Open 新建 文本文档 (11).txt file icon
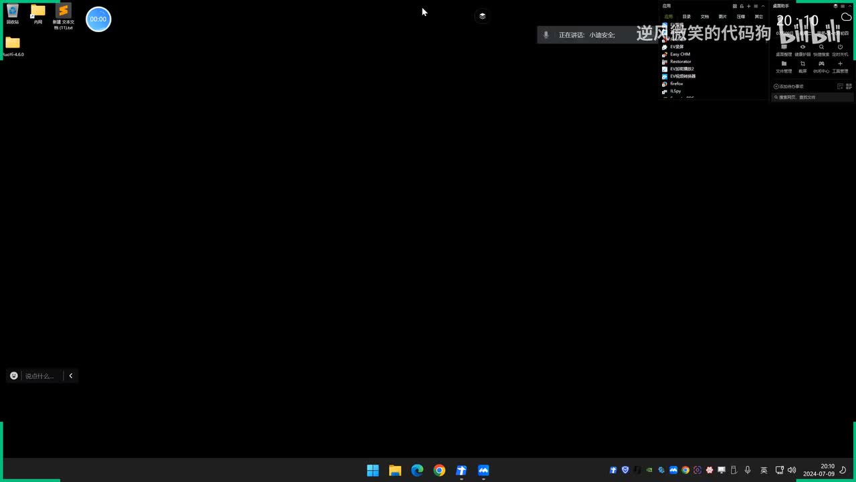856x482 pixels. (63, 16)
